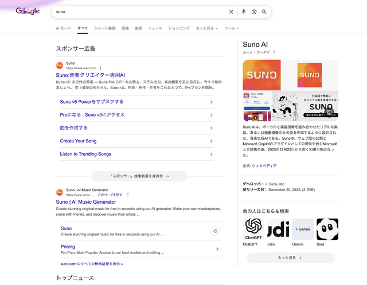Open three-dot menu beside Suno ad
This screenshot has height=285, width=367.
coord(101,68)
